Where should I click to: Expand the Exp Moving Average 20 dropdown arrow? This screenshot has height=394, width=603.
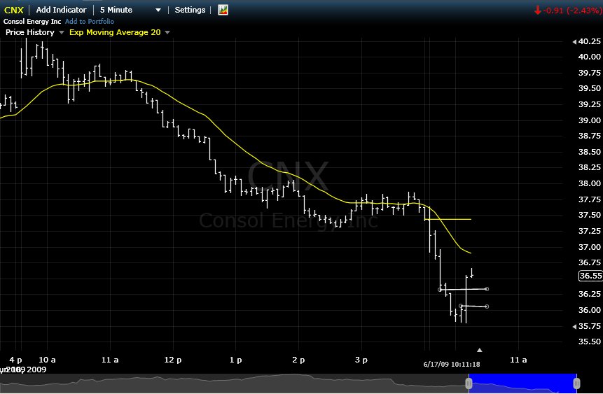[x=167, y=33]
